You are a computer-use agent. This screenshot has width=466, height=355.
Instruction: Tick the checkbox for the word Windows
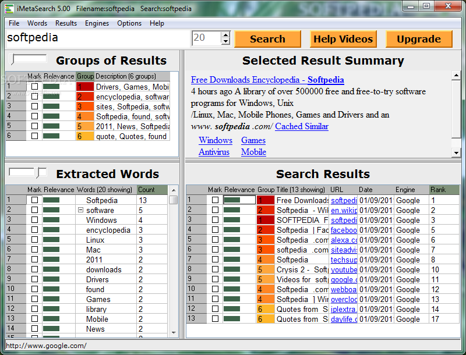35,220
